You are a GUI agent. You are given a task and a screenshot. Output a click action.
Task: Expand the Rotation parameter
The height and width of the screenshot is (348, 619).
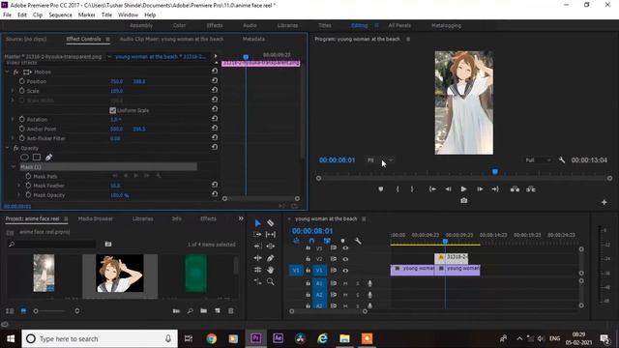click(x=13, y=119)
